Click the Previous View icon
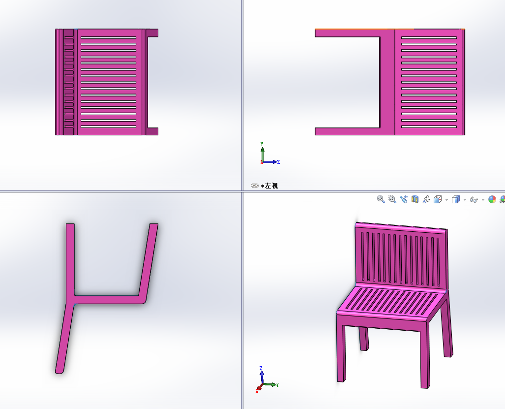The height and width of the screenshot is (409, 505). [403, 199]
